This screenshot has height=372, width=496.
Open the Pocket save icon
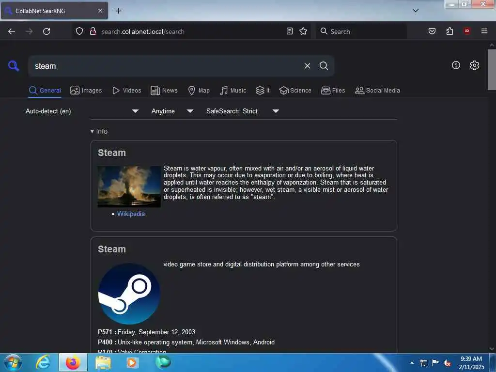pyautogui.click(x=432, y=31)
